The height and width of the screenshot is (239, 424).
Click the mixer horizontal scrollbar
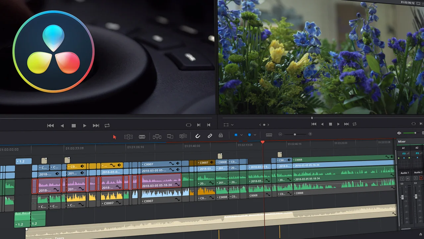(x=406, y=228)
